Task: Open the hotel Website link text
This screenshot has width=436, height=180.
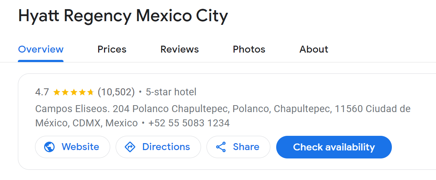Action: (80, 147)
